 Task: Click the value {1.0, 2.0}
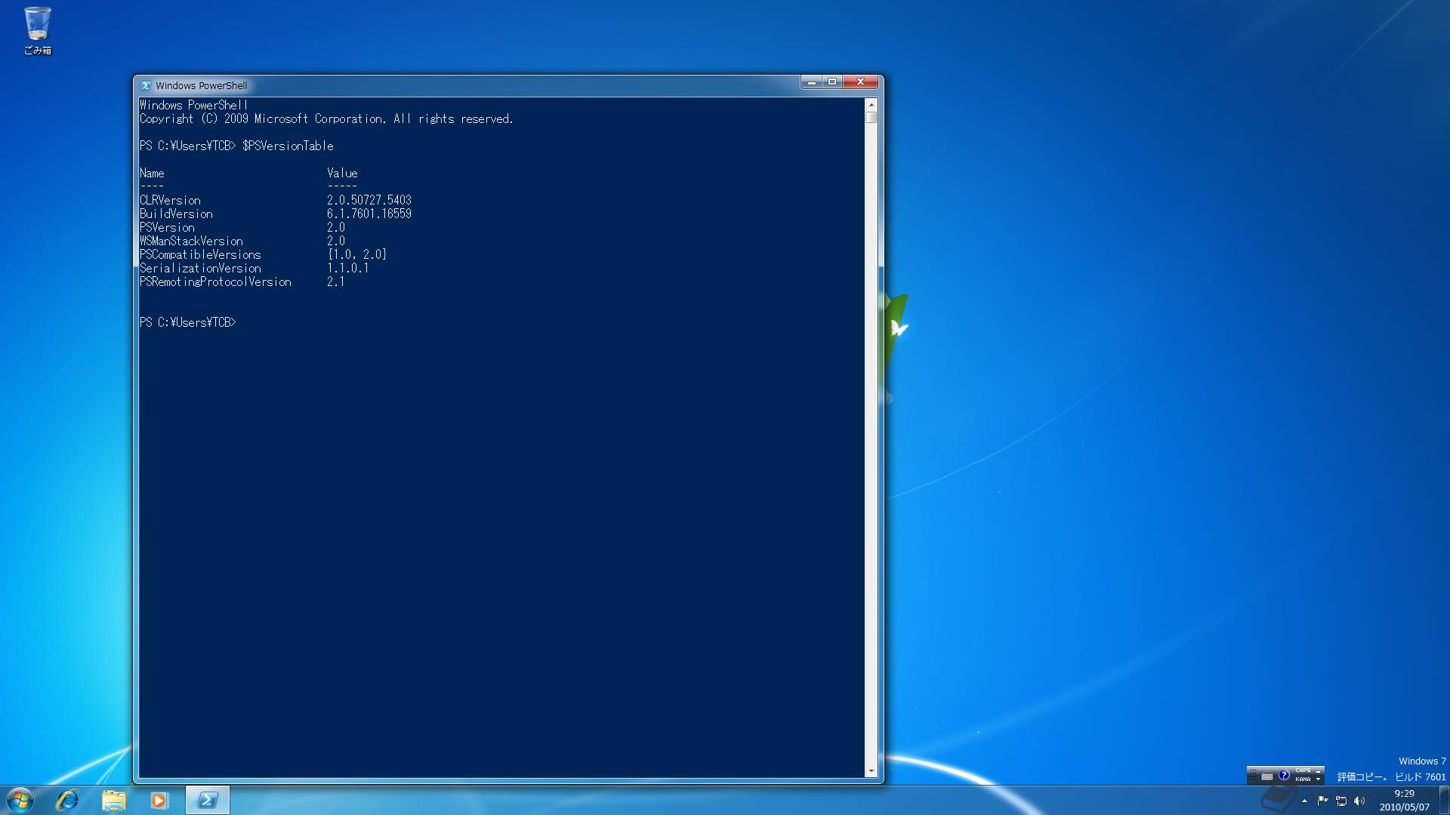coord(357,255)
